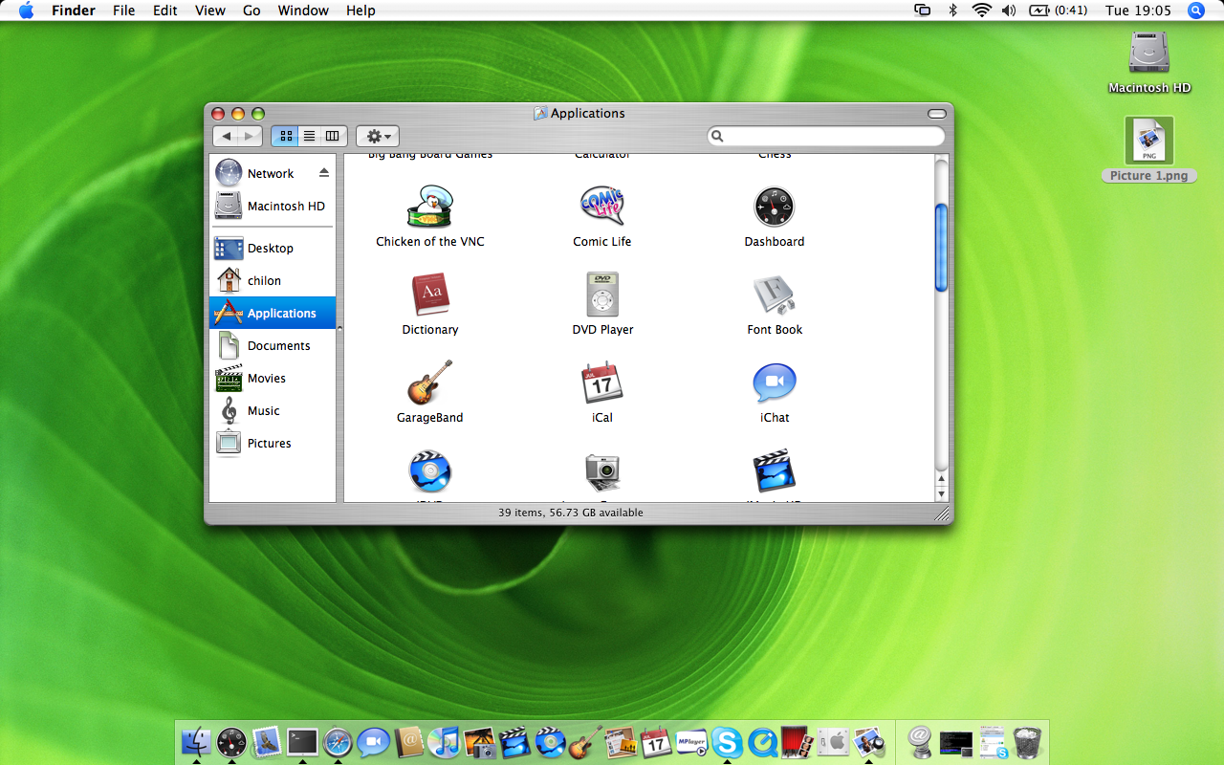Screen dimensions: 1224x765
Task: Open the View menu in menu bar
Action: click(210, 11)
